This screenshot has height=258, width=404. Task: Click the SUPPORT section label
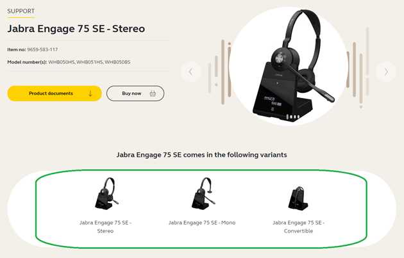21,11
